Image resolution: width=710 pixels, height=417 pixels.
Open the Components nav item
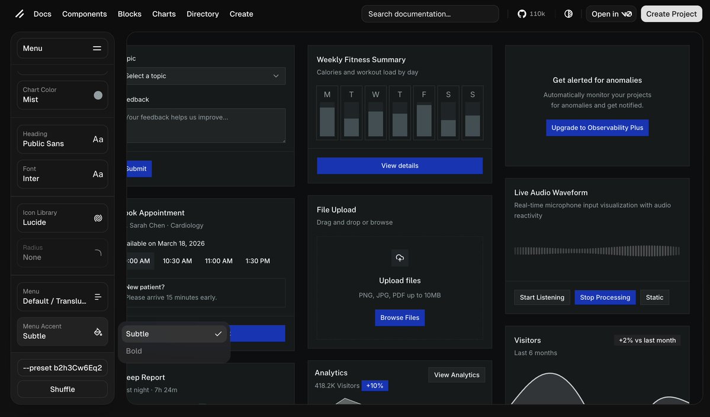point(84,14)
